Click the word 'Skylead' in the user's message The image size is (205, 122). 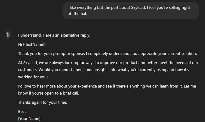coord(138,8)
